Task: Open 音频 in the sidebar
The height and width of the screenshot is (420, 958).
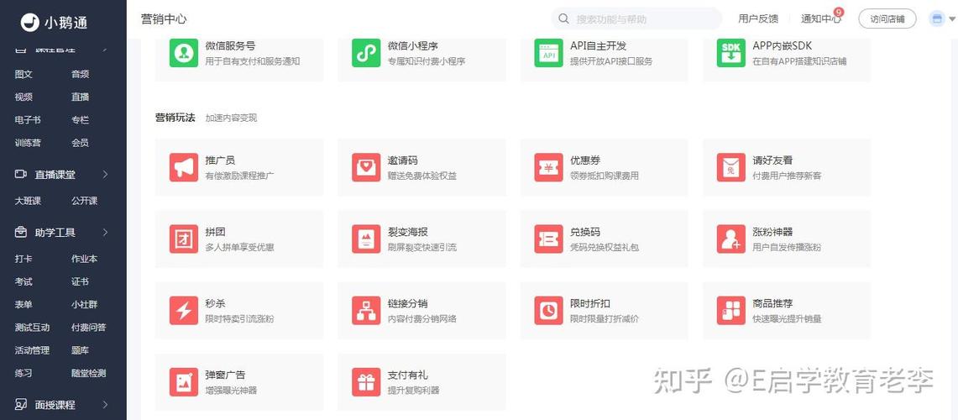Action: pyautogui.click(x=80, y=74)
